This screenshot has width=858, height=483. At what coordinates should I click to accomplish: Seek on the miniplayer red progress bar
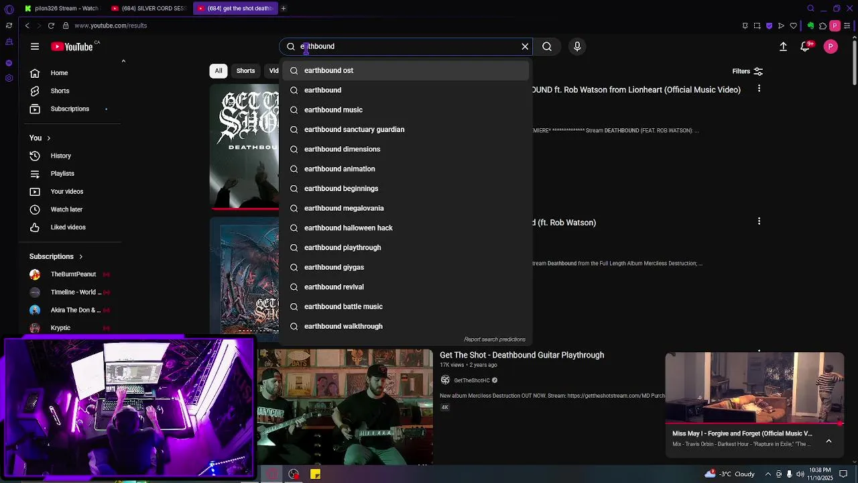(x=754, y=424)
